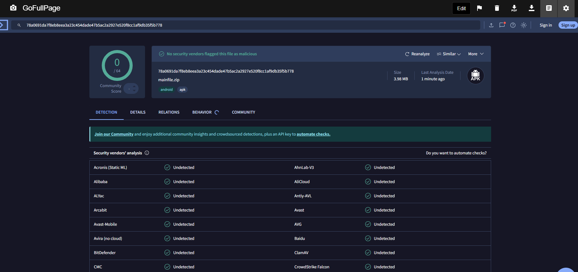
Task: Click the Antiy-AVL Undetected check icon
Action: coord(368,196)
